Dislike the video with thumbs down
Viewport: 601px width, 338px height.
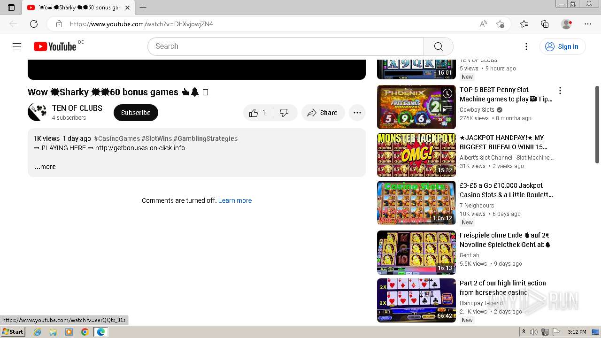tap(285, 113)
